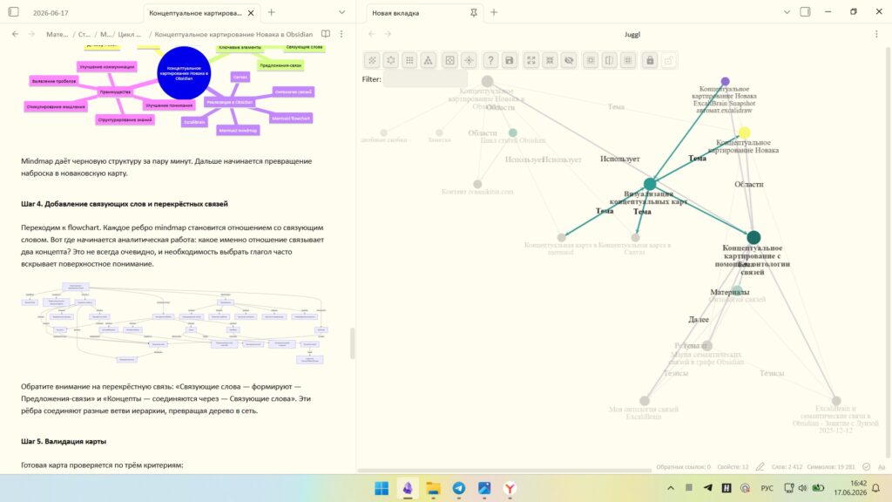The width and height of the screenshot is (892, 502).
Task: Toggle editing mode pencil icon in status bar
Action: coord(760,467)
